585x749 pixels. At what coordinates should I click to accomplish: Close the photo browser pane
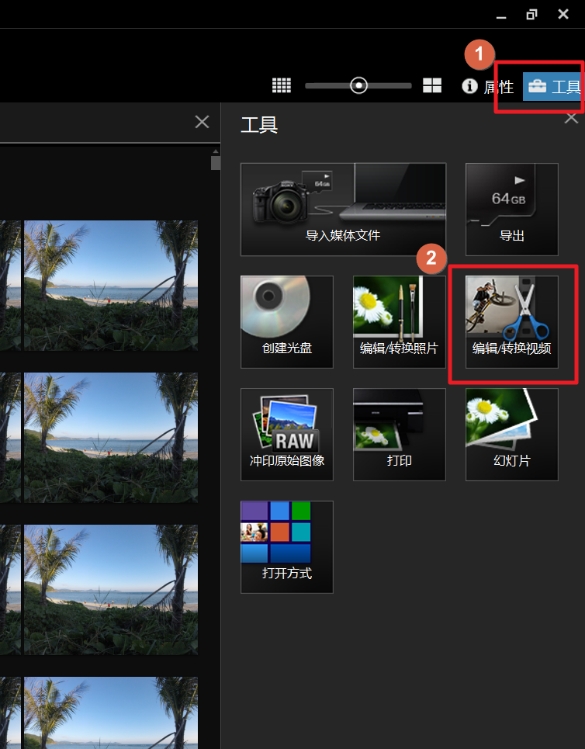(x=202, y=122)
